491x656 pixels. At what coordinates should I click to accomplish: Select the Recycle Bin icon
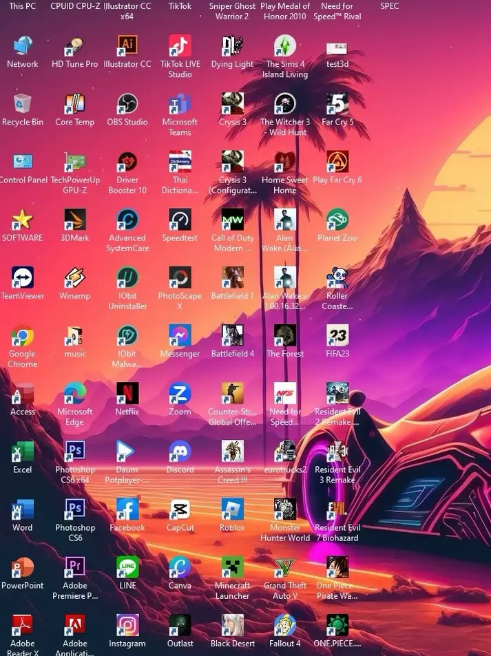click(x=23, y=104)
